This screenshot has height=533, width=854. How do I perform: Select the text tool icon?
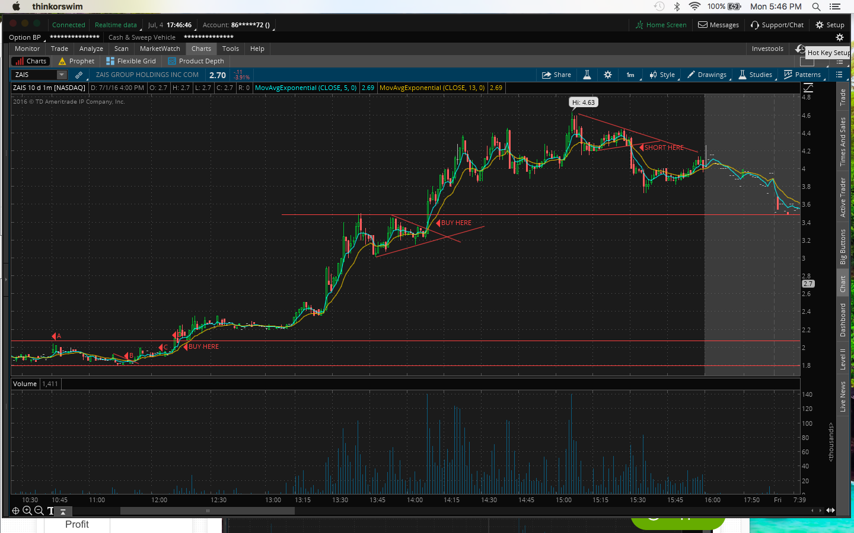tap(50, 510)
